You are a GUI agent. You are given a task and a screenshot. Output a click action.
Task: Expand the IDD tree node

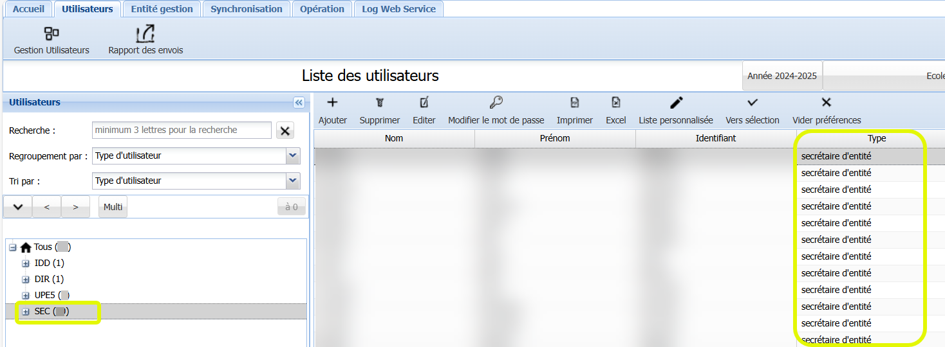26,263
